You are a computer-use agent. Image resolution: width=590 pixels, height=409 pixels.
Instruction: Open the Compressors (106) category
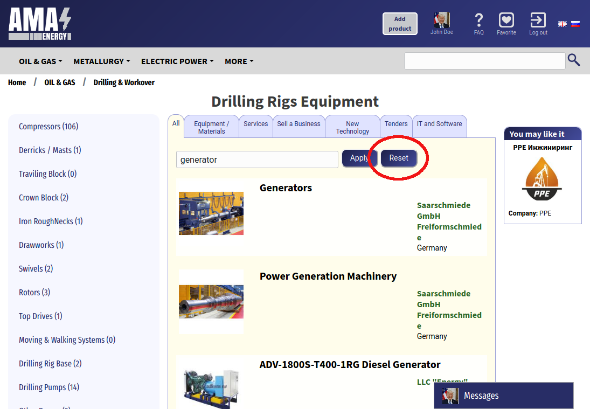tap(48, 127)
